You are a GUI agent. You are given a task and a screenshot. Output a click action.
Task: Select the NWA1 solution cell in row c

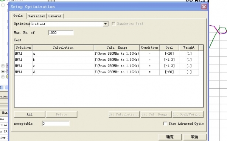[x=23, y=66]
